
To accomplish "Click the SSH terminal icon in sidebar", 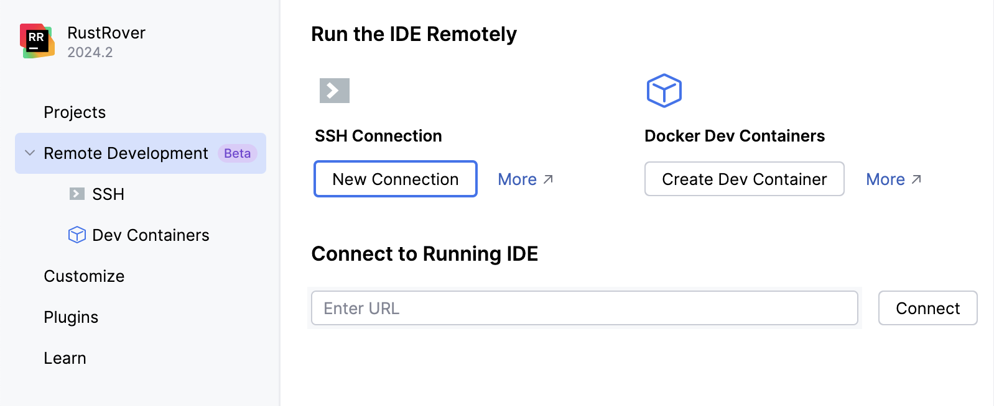I will pyautogui.click(x=77, y=194).
